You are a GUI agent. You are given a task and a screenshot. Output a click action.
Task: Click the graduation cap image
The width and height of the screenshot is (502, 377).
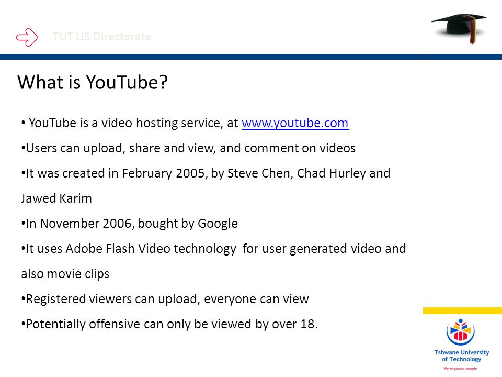[x=459, y=28]
